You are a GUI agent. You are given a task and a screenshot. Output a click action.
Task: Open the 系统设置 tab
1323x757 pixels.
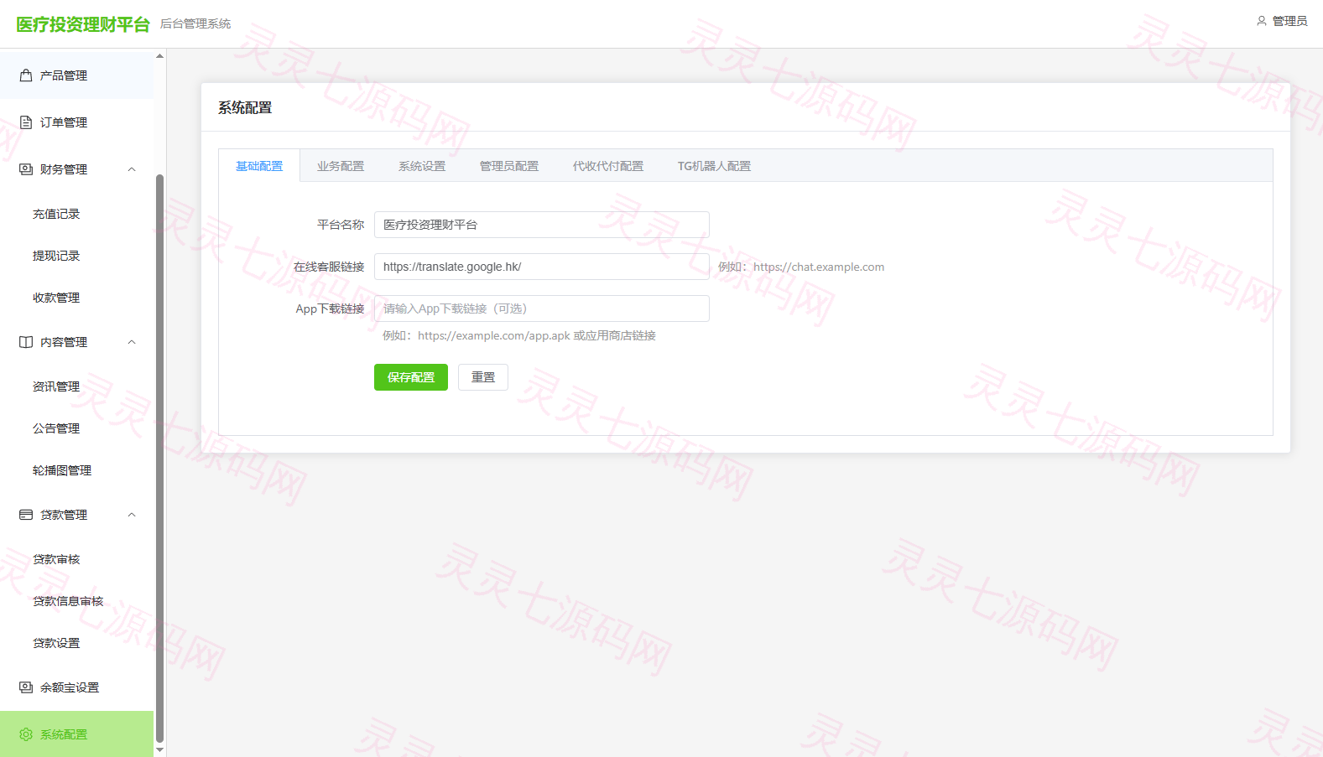(422, 166)
